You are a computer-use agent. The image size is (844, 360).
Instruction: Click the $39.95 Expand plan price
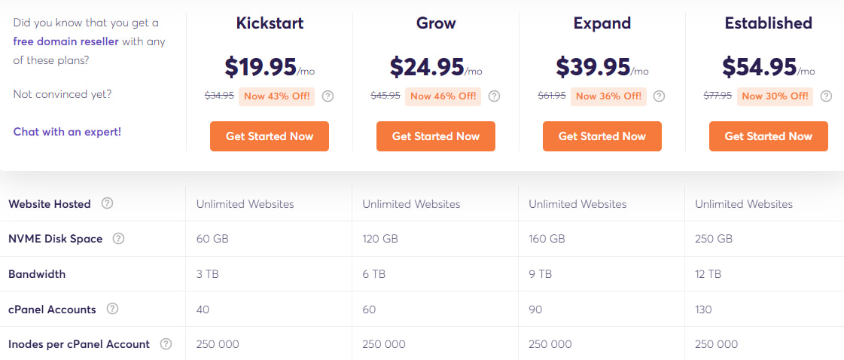(593, 67)
